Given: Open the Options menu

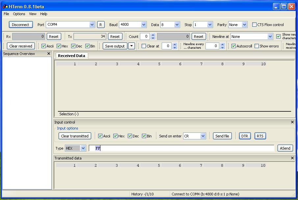Looking at the screenshot, I should click(x=19, y=14).
